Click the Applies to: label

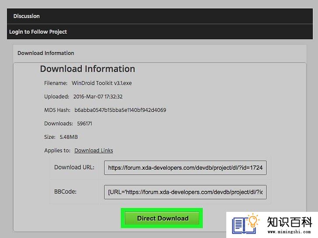click(57, 150)
